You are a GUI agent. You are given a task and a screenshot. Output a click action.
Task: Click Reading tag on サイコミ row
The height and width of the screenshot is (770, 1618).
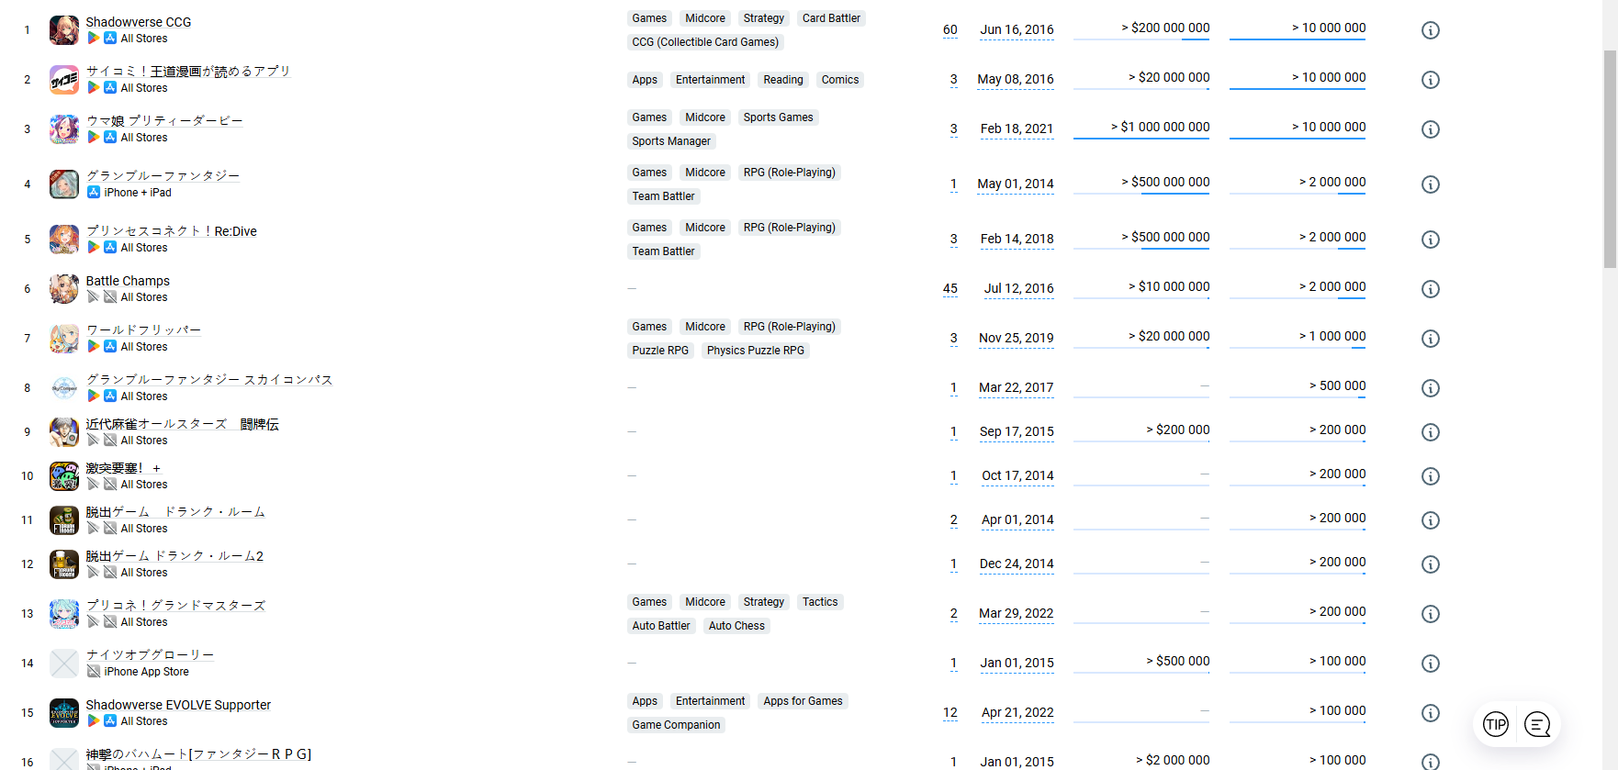tap(783, 80)
